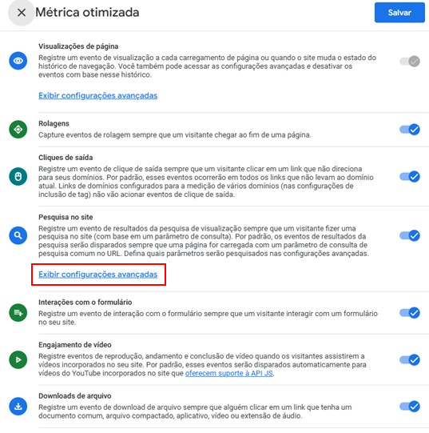The image size is (429, 433).
Task: Click the Salvar button
Action: coord(399,13)
